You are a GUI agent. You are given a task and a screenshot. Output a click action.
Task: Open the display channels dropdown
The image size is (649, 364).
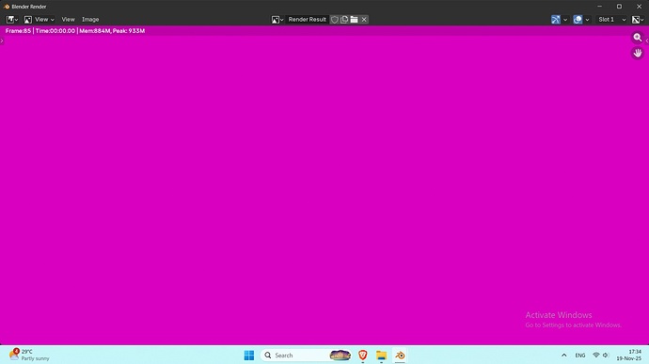click(638, 20)
